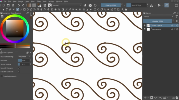
Task: Create a new document icon
Action: 4,5
